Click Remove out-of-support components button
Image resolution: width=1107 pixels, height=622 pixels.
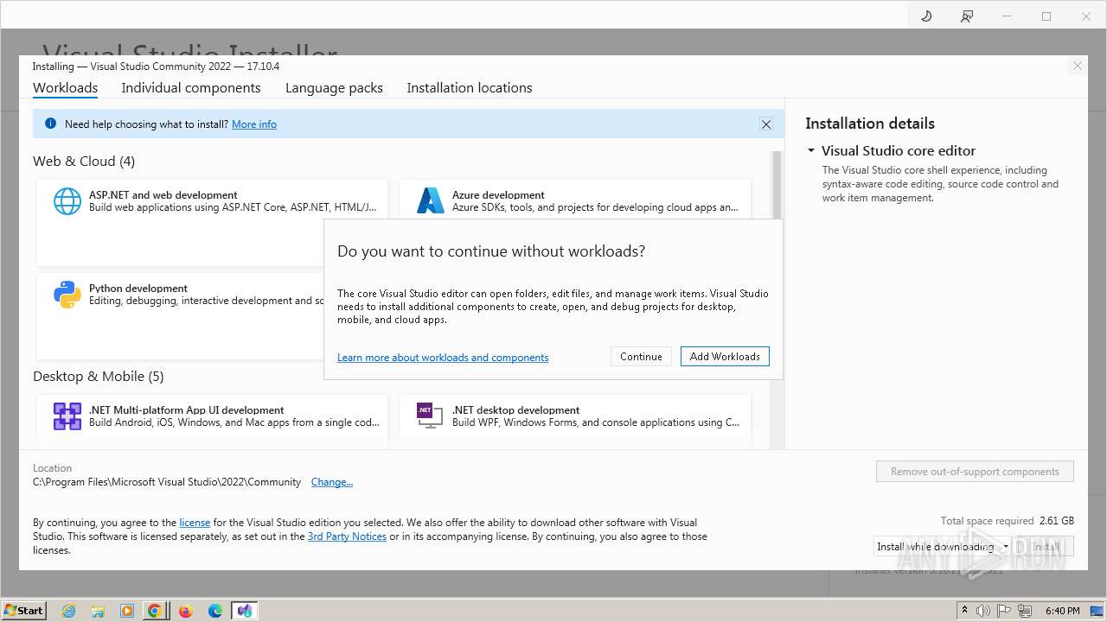click(x=975, y=472)
